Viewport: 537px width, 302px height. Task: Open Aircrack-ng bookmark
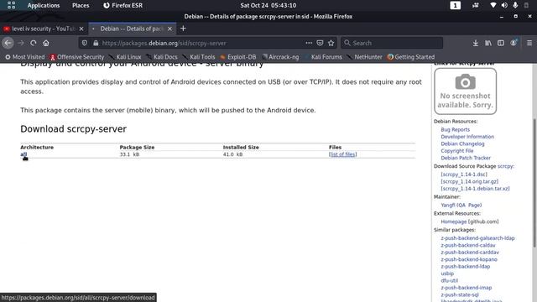tap(280, 57)
